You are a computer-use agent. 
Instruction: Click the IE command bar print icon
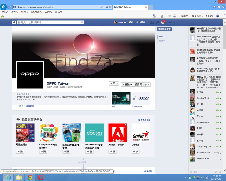[174, 16]
